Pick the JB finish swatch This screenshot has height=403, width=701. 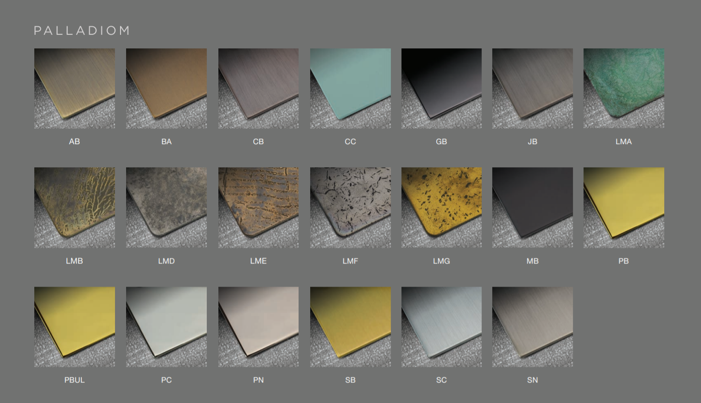point(533,88)
